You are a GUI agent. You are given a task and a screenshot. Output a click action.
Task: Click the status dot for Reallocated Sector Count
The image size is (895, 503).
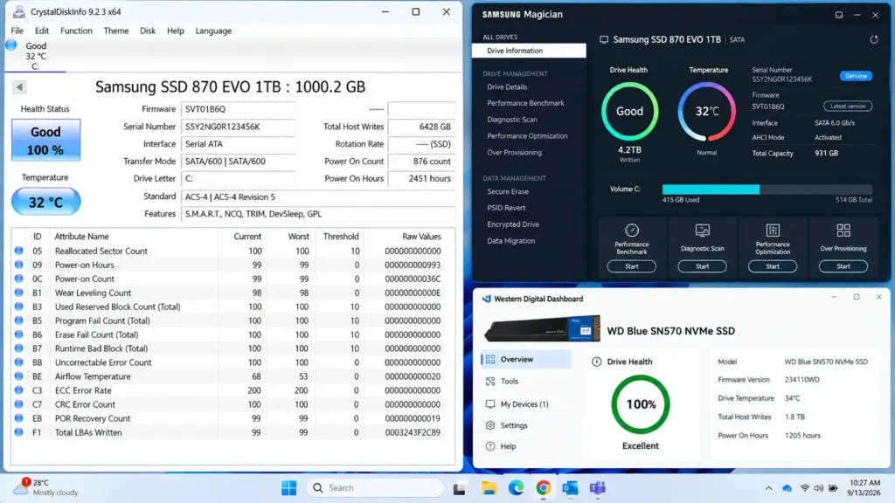click(x=19, y=251)
